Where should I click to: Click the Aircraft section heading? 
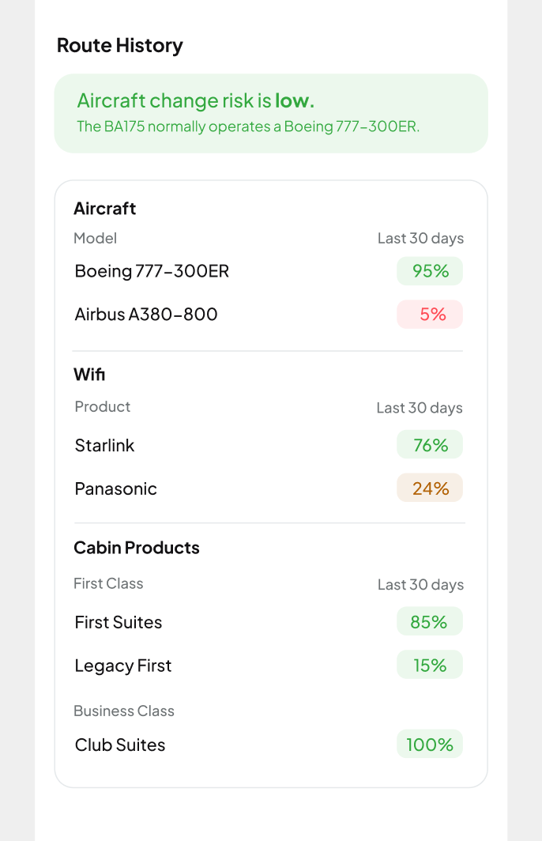point(104,209)
